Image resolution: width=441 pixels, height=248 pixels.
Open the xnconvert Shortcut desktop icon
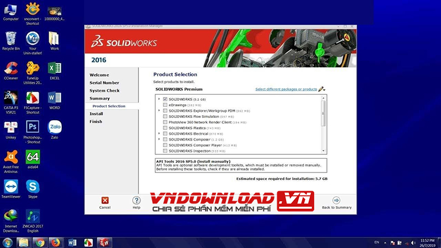coord(33,13)
